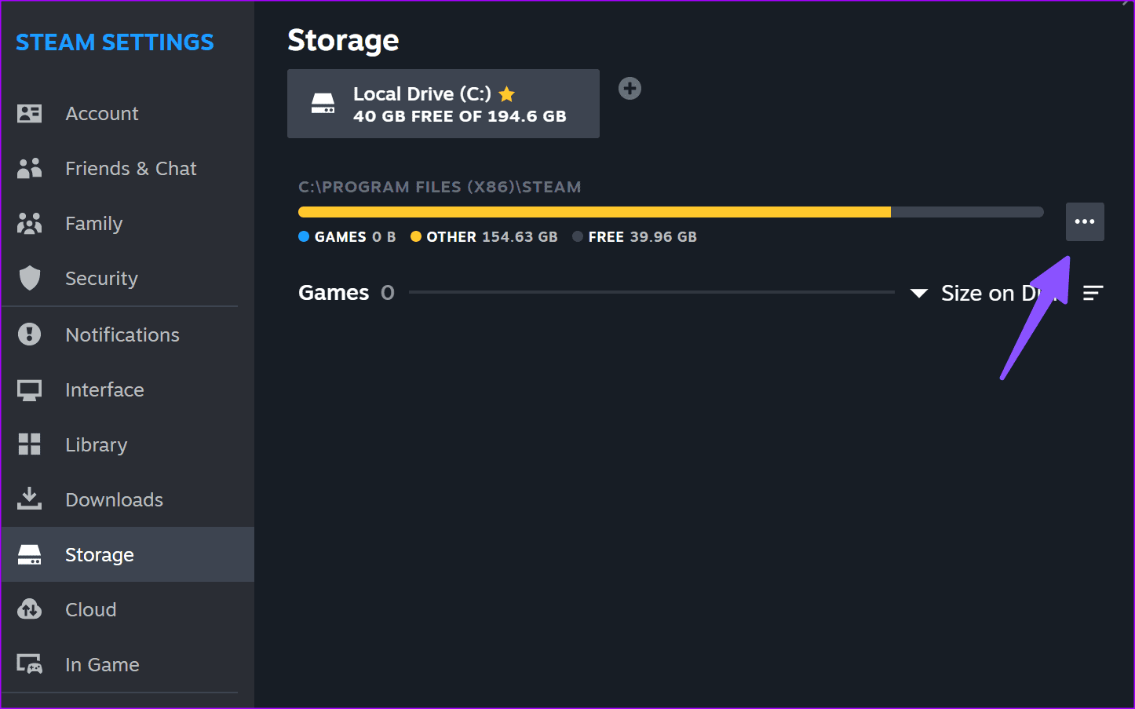Add a new drive with plus icon
The image size is (1135, 709).
(x=630, y=88)
